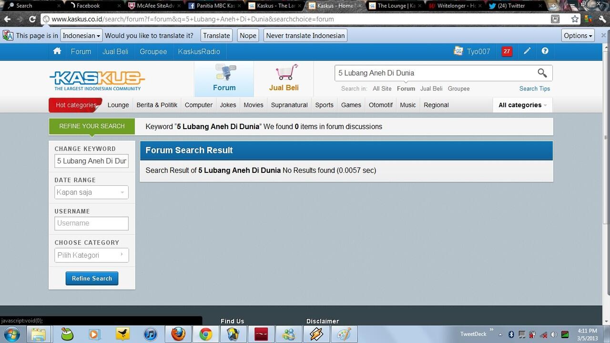Open the Lounge category
Screen dimensions: 610x343
coord(118,105)
